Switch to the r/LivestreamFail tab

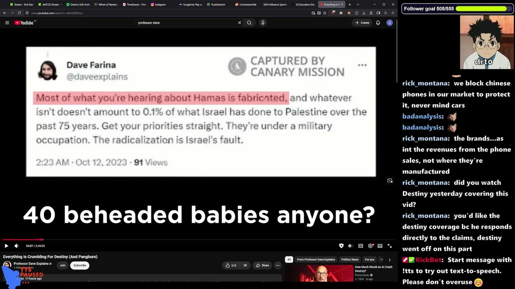pyautogui.click(x=247, y=4)
